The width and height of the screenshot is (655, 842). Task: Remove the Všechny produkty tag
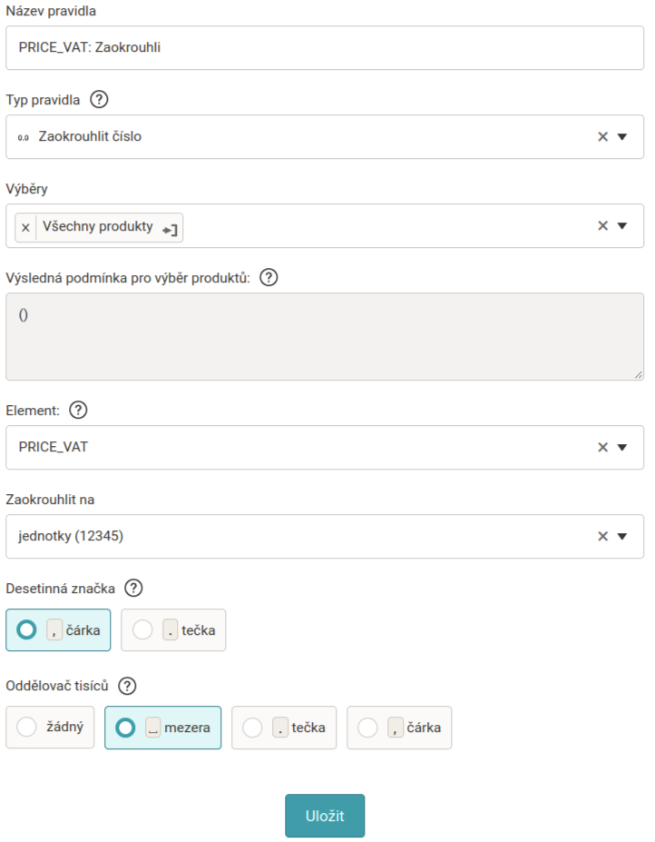pyautogui.click(x=25, y=228)
